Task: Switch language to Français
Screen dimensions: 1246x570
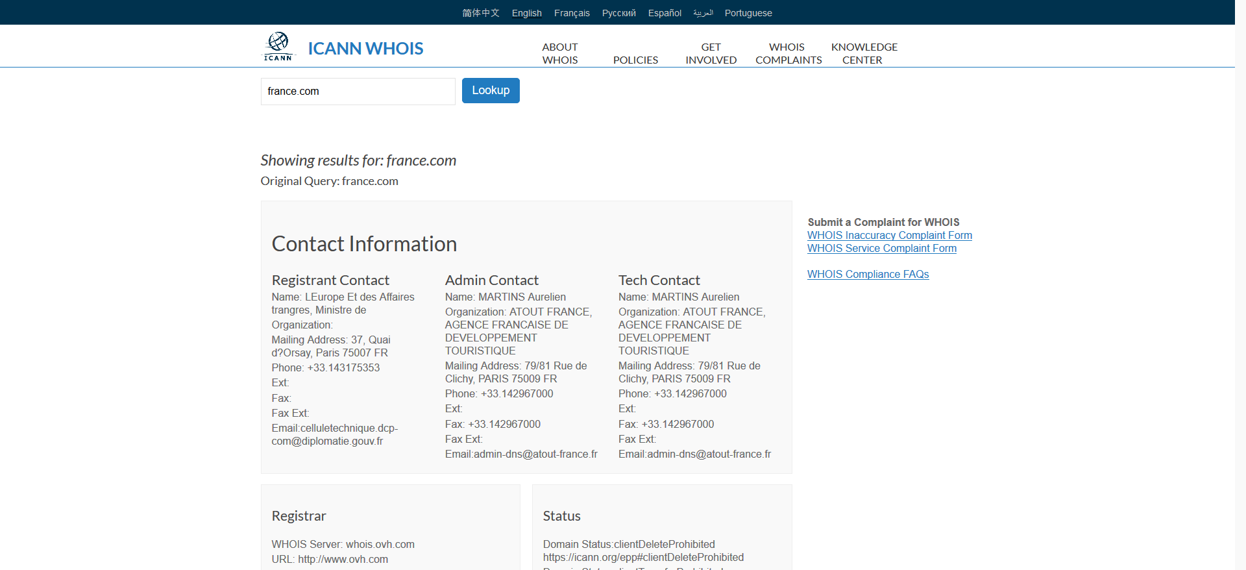Action: pos(572,13)
